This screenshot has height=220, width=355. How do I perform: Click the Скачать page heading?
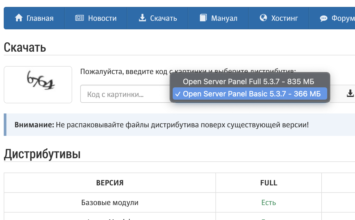point(25,47)
